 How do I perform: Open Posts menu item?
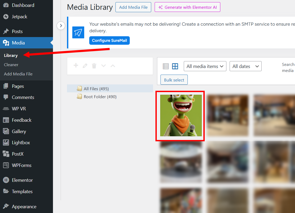[x=26, y=31]
